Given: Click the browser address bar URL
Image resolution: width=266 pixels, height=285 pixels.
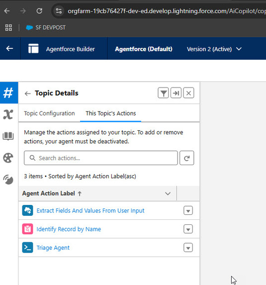Looking at the screenshot, I should pyautogui.click(x=167, y=11).
